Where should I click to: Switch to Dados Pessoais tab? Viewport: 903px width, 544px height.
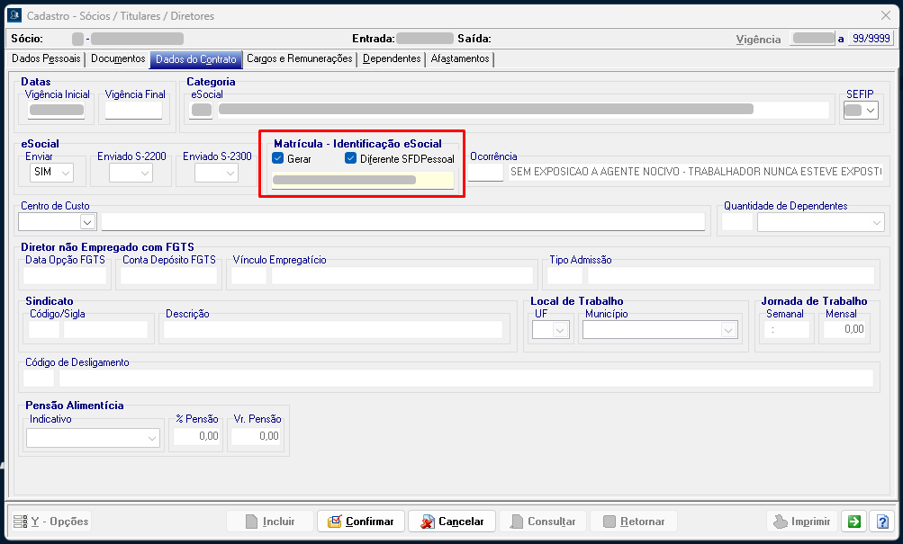(x=46, y=59)
